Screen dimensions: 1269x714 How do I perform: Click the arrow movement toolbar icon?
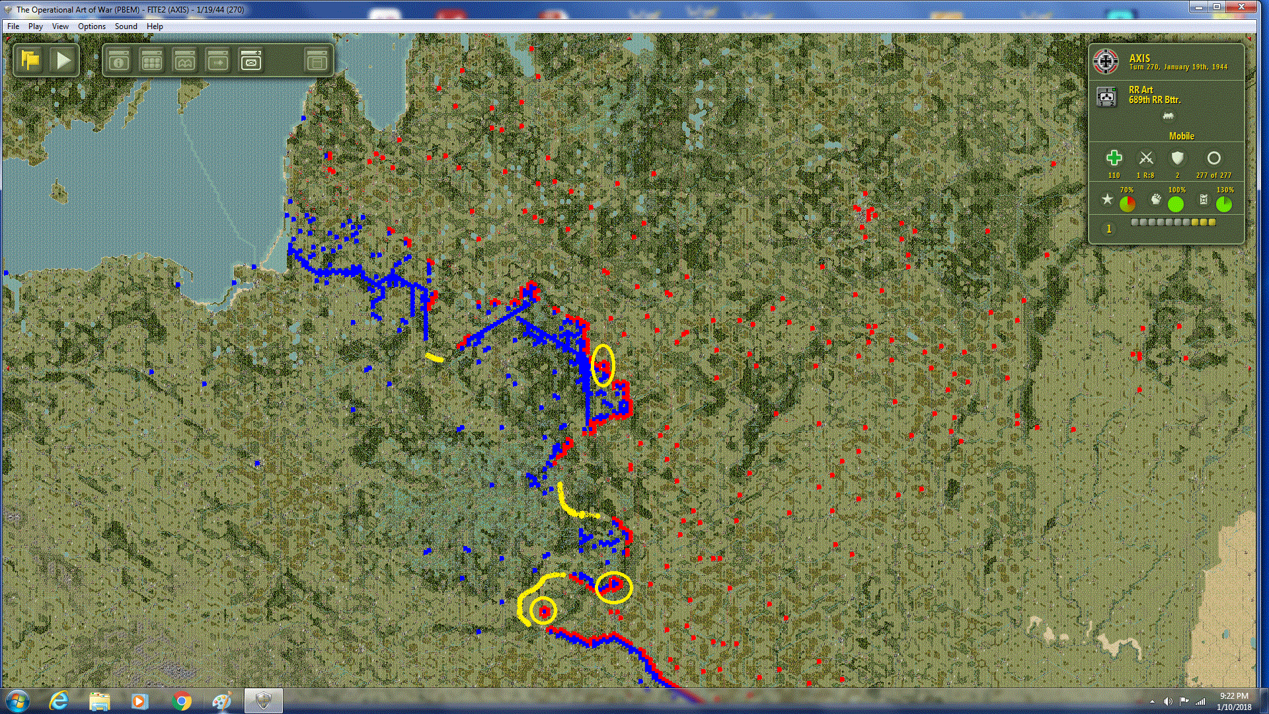(218, 61)
